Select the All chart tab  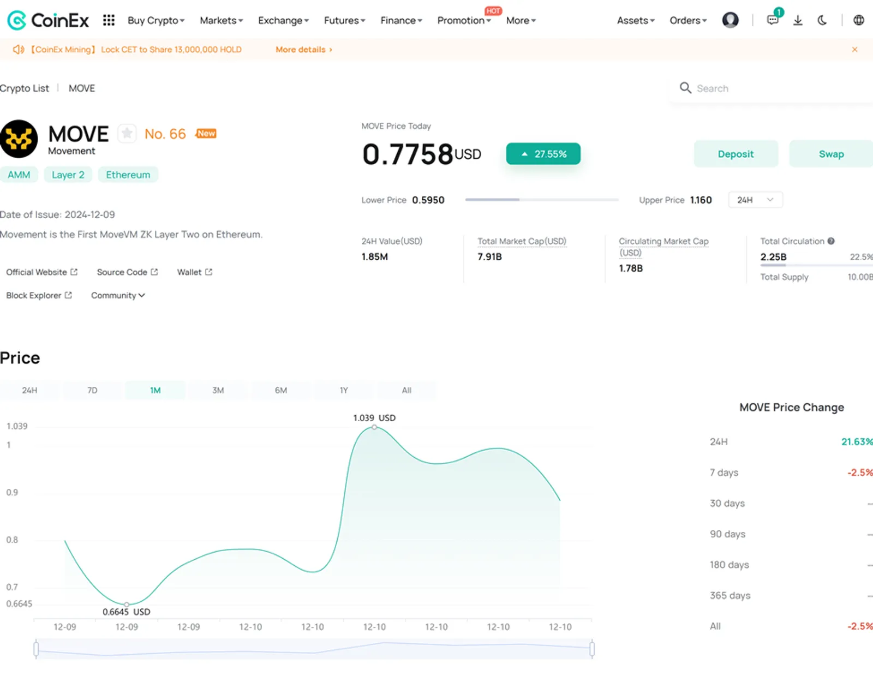[x=406, y=390]
